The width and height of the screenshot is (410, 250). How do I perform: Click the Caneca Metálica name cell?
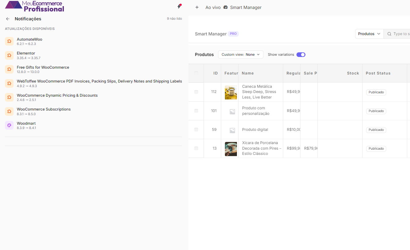(261, 92)
